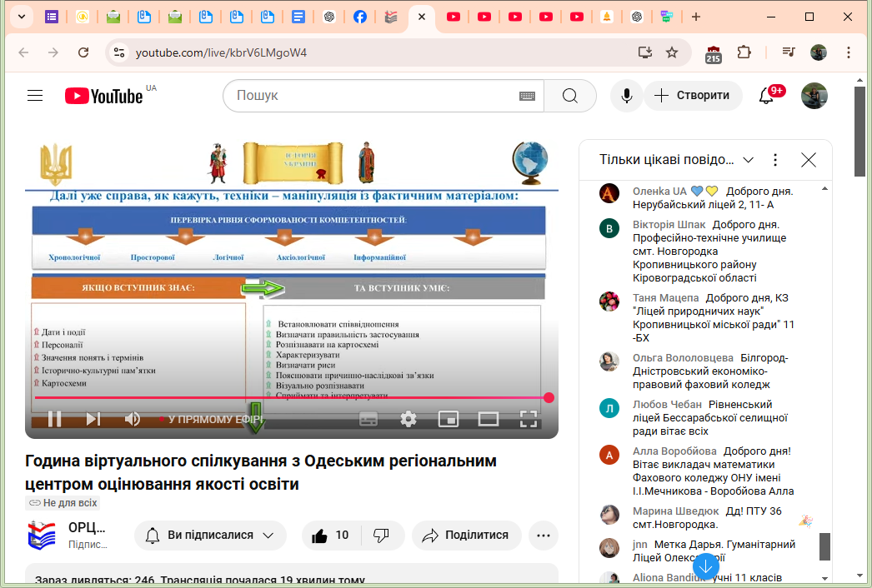Viewport: 872px width, 588px height.
Task: Type in the Пошук search field
Action: coord(375,96)
